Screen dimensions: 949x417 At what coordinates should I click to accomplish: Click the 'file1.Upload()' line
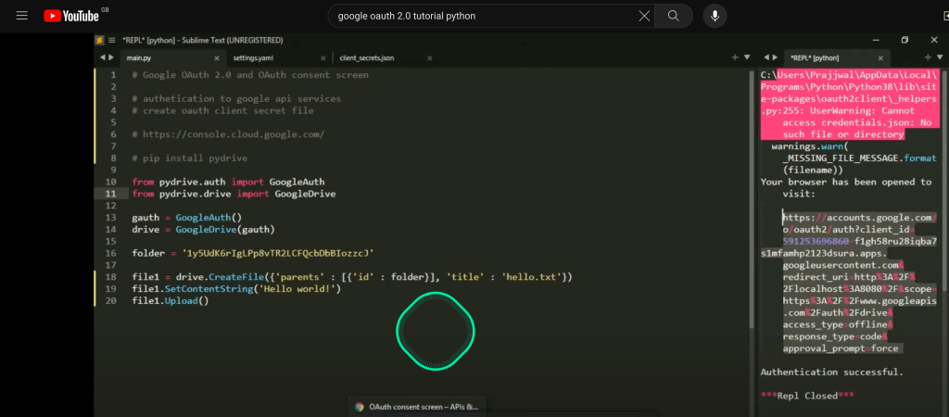coord(171,300)
